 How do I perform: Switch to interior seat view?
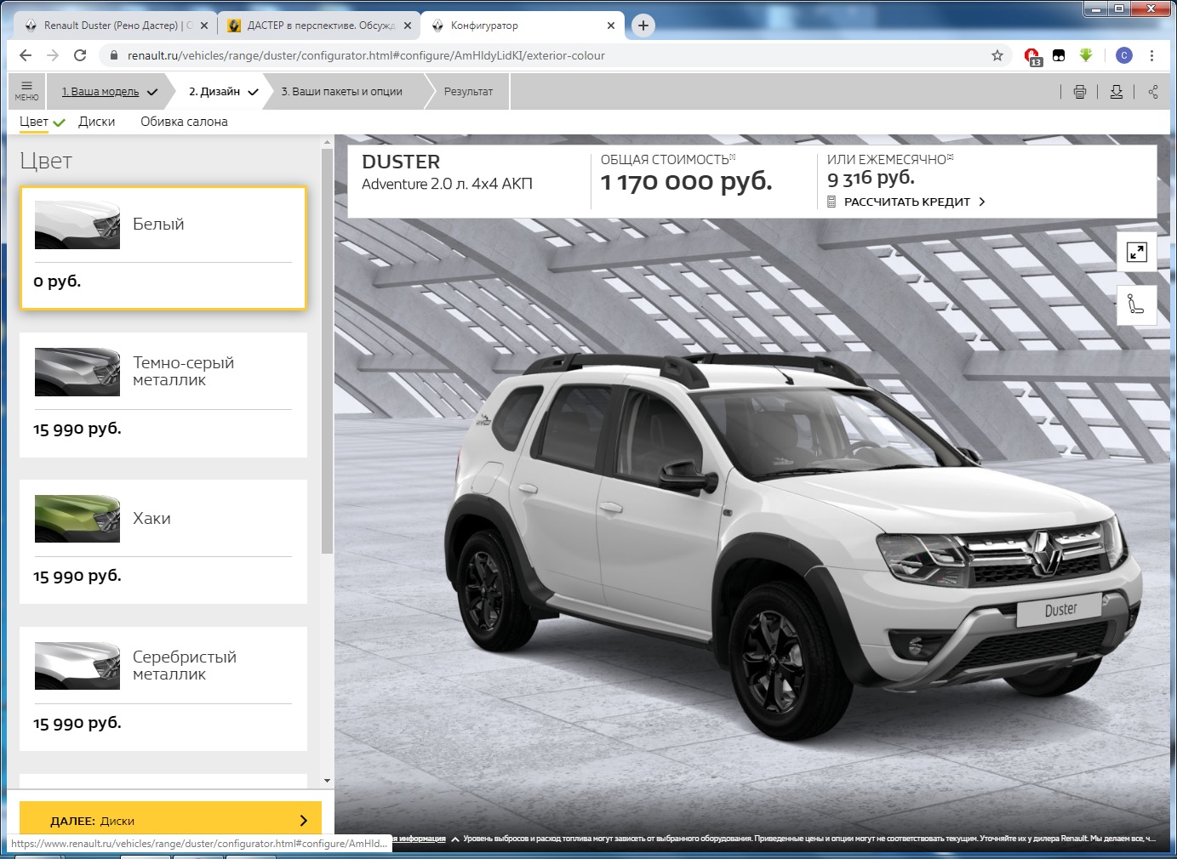(x=1136, y=304)
